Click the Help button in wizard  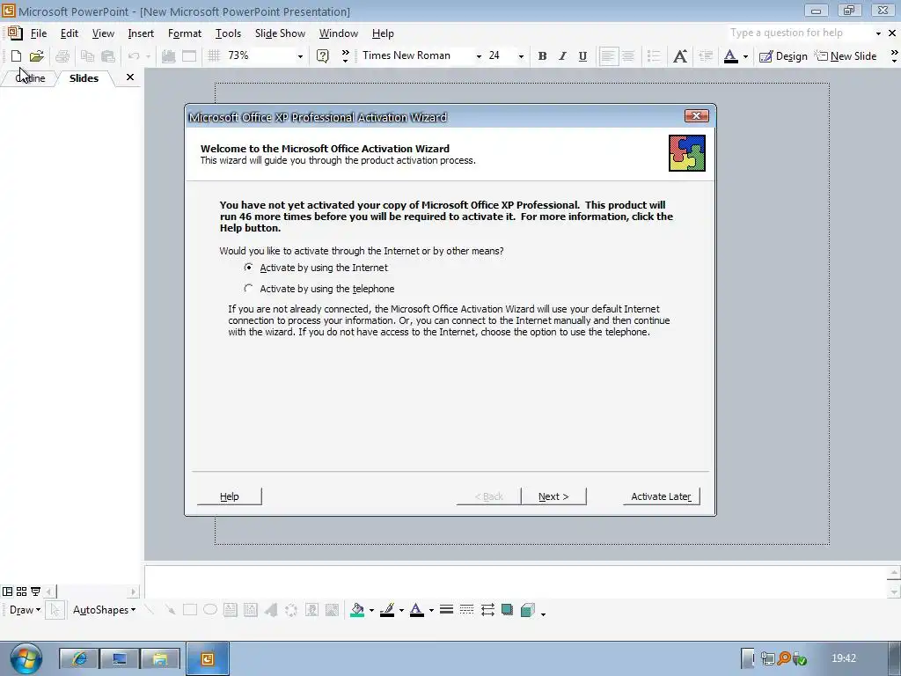click(230, 496)
